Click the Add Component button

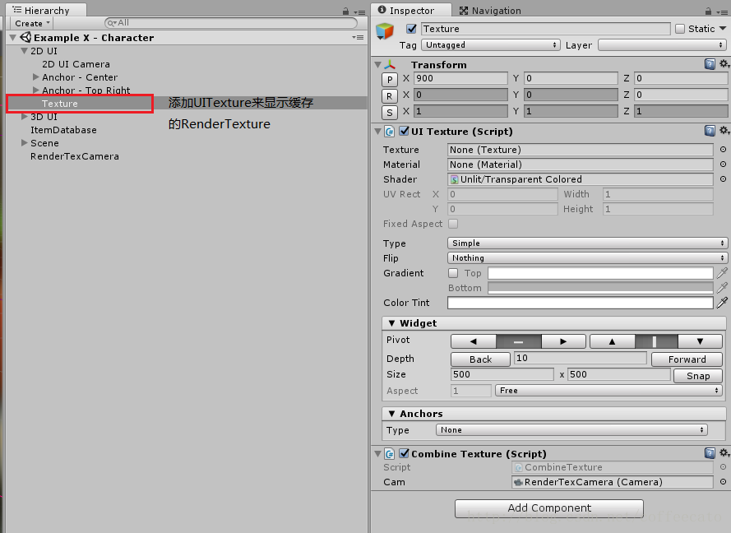(x=549, y=508)
